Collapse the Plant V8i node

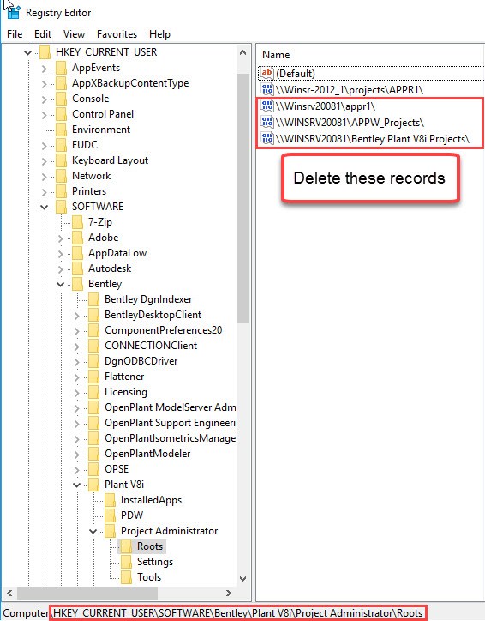(x=76, y=485)
